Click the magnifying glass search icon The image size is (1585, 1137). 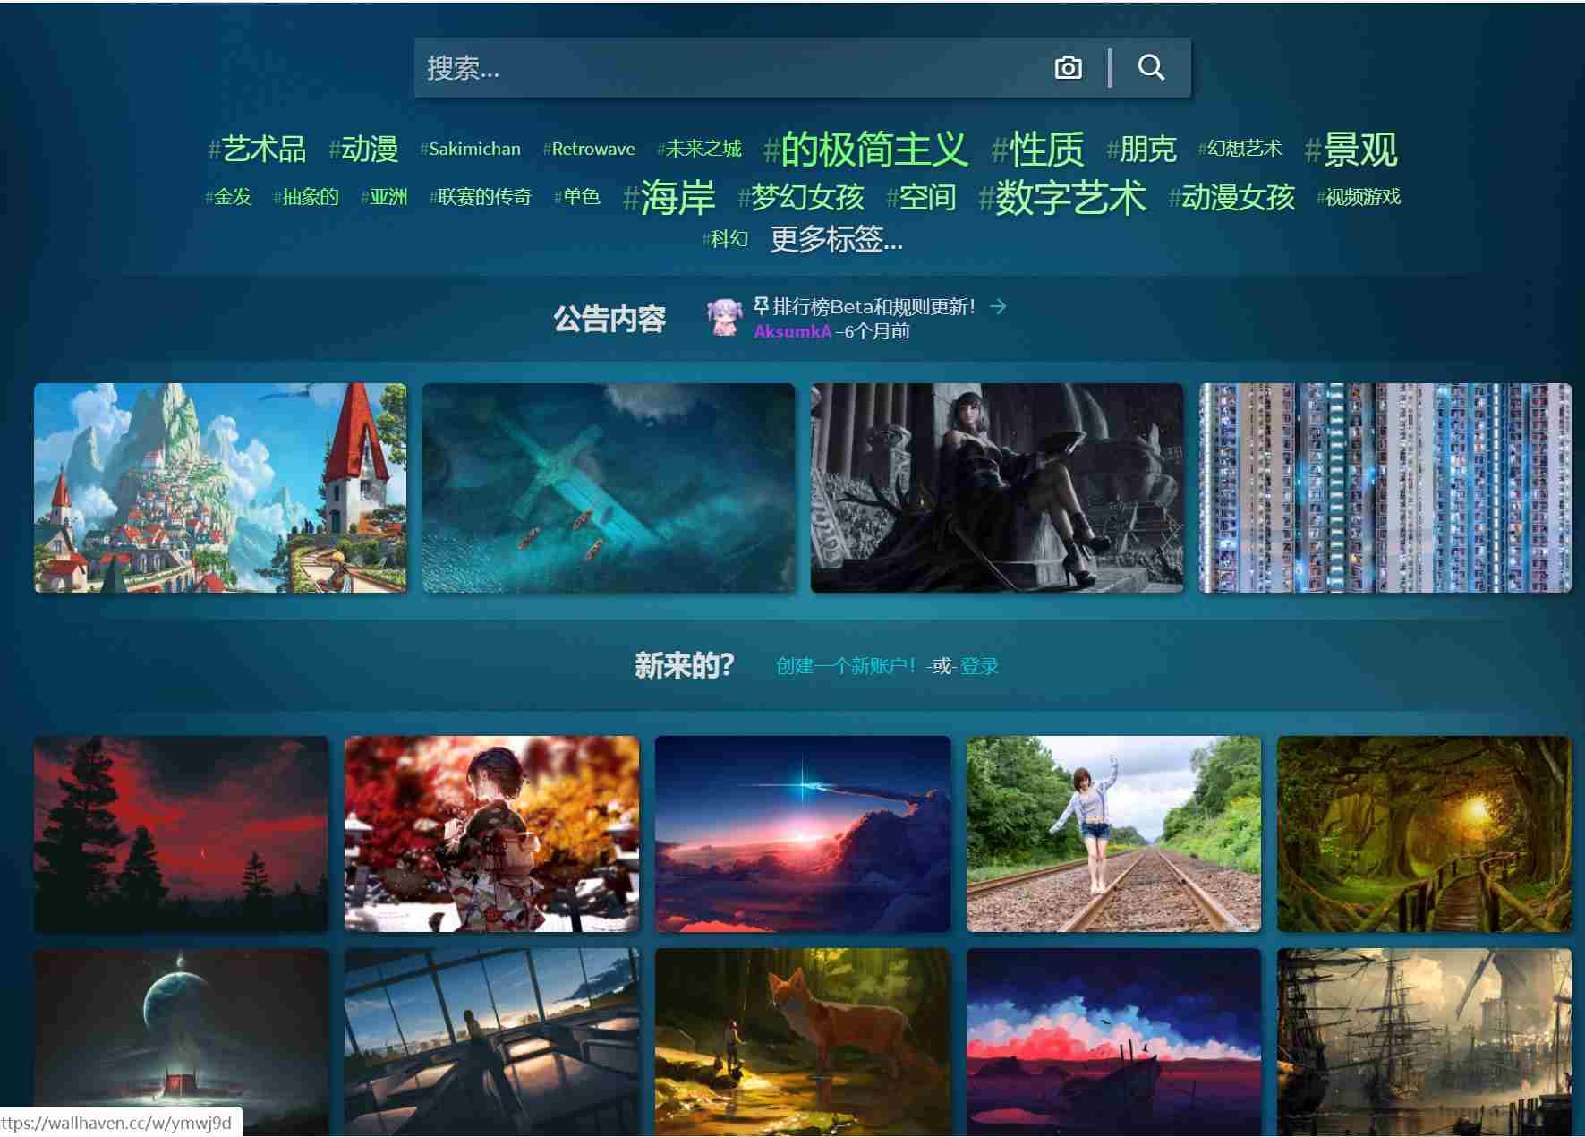coord(1151,68)
